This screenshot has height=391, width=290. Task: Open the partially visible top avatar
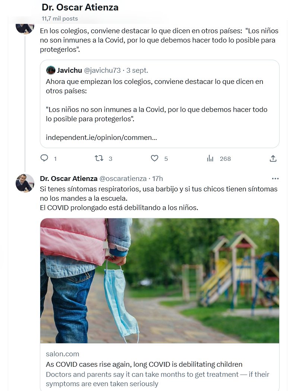[25, 28]
